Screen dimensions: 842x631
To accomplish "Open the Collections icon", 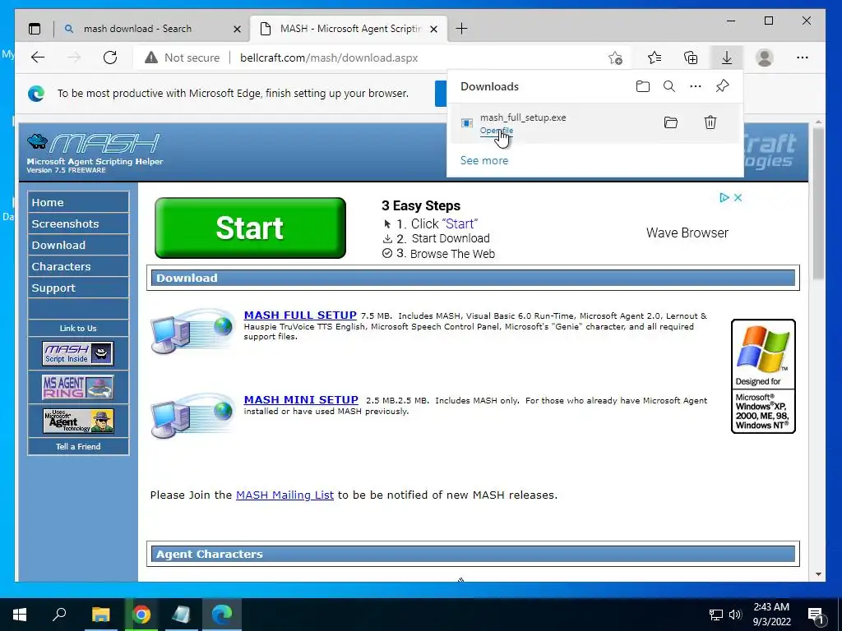I will click(x=691, y=58).
